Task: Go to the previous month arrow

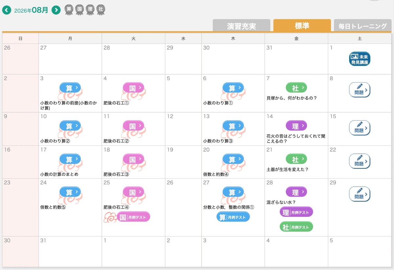Action: (x=7, y=10)
